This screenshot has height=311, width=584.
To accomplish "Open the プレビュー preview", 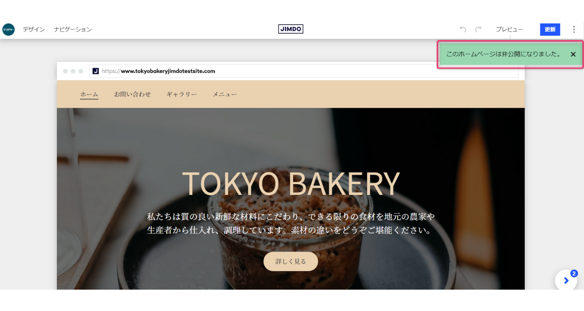I will pos(509,30).
